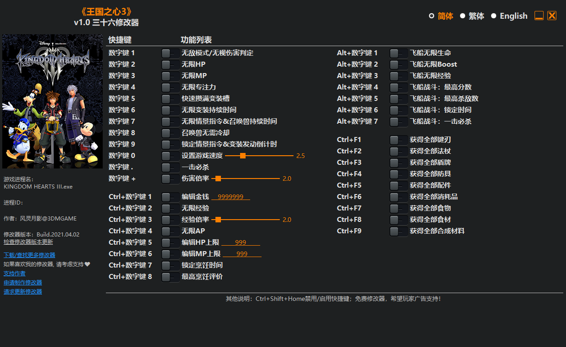The image size is (566, 347).
Task: Click the 支持作者 link
Action: click(x=15, y=273)
